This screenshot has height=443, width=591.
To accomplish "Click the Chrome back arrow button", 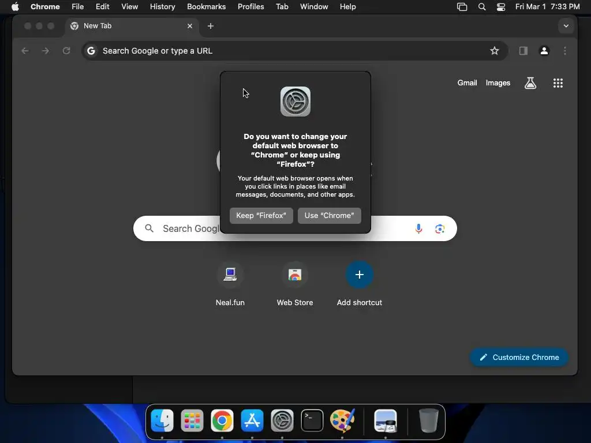I will coord(25,51).
